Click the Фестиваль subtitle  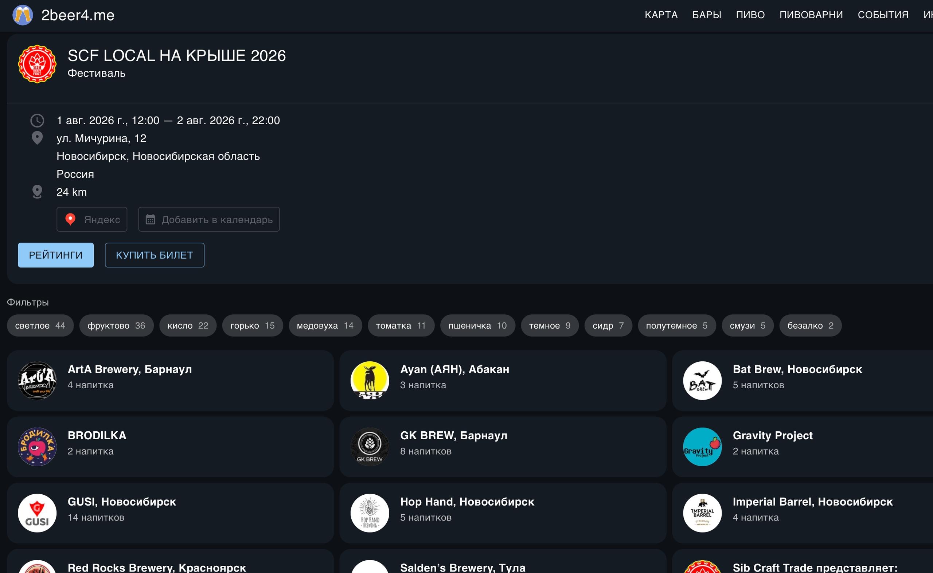96,73
